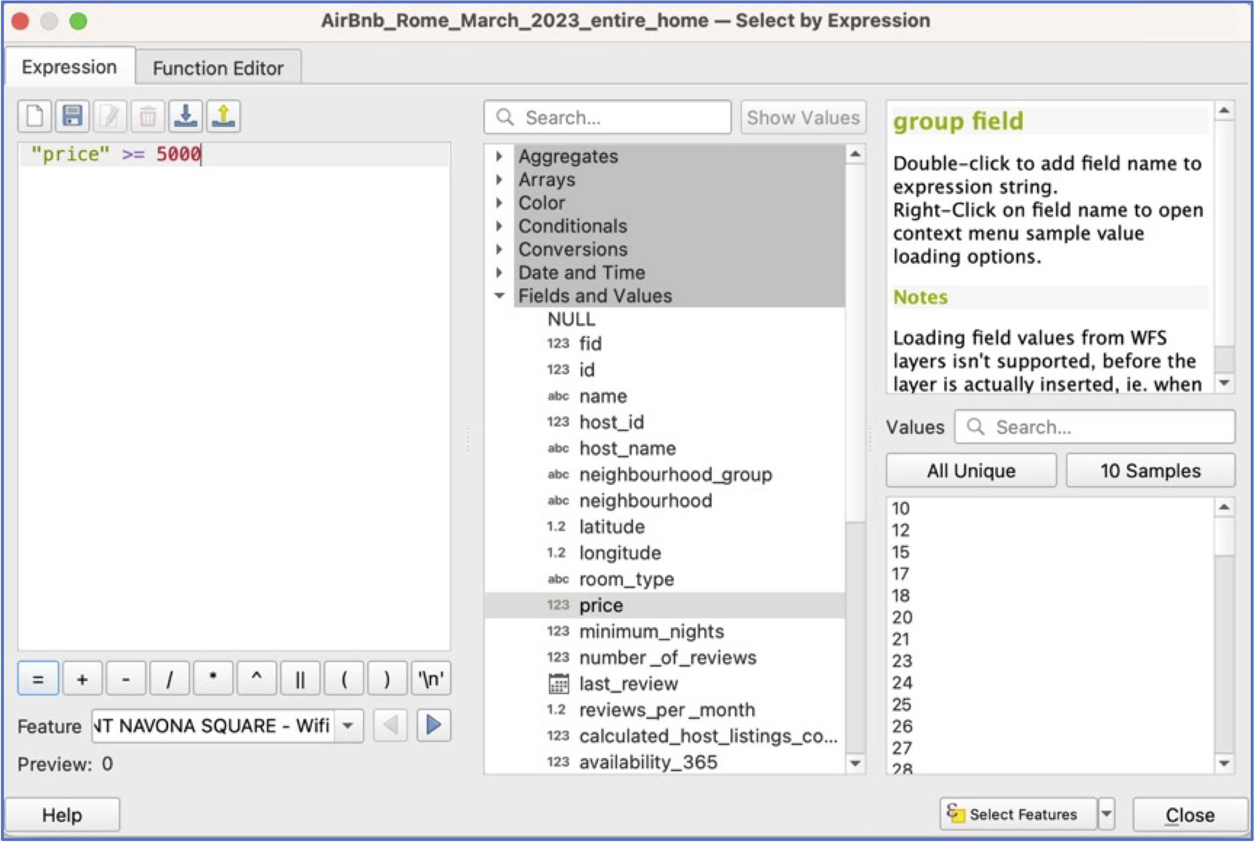Screen dimensions: 1256x842
Task: Go to the previous preview feature
Action: coord(390,725)
